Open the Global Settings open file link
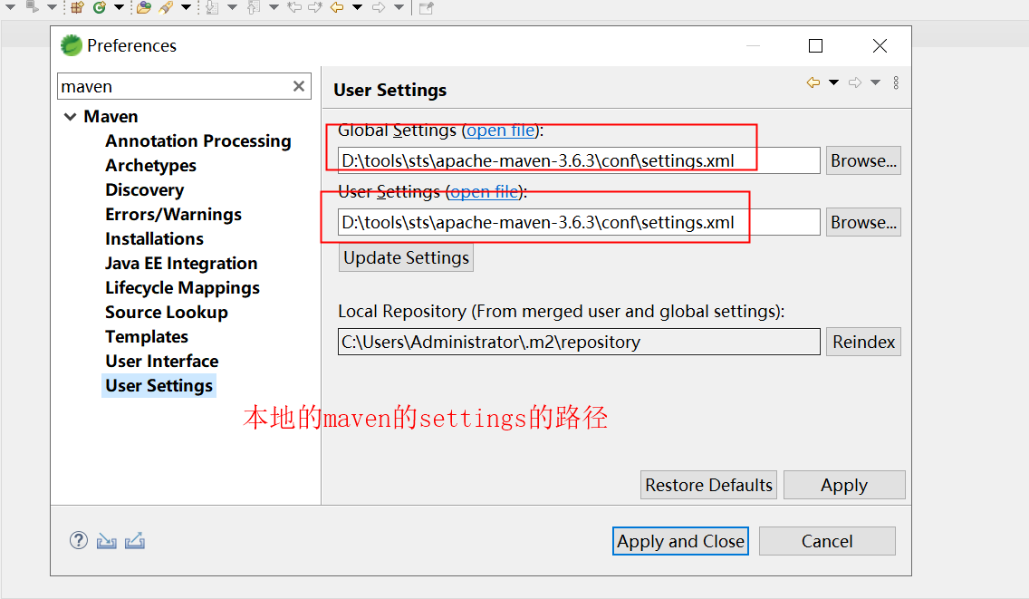 501,130
